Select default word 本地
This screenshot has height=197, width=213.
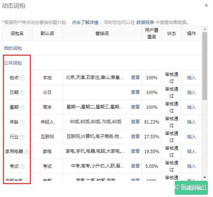pos(47,77)
